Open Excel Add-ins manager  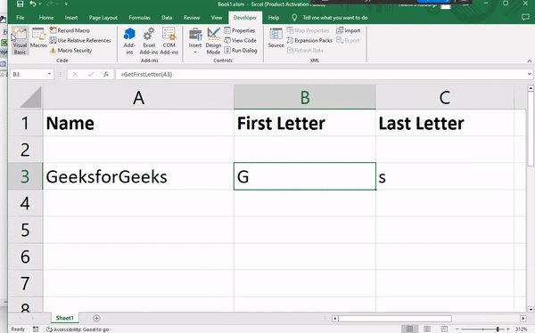149,41
